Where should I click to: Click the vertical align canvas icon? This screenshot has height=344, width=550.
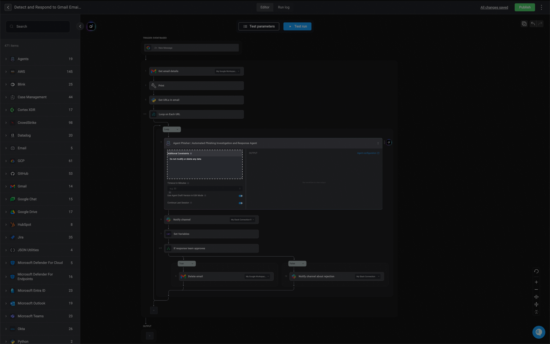point(536,305)
